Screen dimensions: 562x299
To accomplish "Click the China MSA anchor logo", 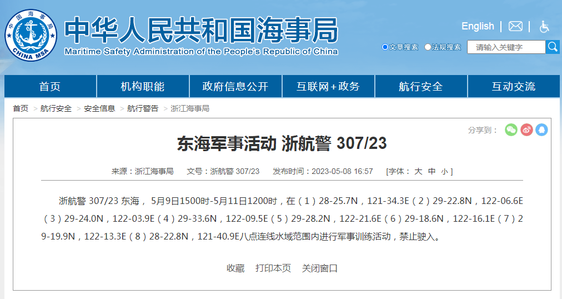I will 31,35.
